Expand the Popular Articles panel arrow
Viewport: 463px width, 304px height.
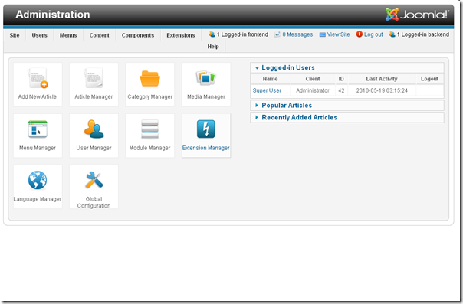pos(257,105)
